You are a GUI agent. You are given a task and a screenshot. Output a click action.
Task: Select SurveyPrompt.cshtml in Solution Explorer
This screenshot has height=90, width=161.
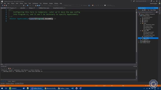coord(150,35)
